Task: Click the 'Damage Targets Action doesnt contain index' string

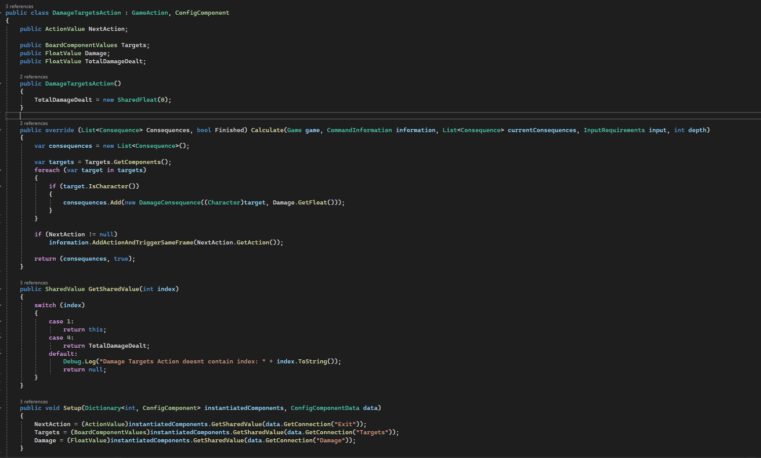Action: tap(183, 361)
